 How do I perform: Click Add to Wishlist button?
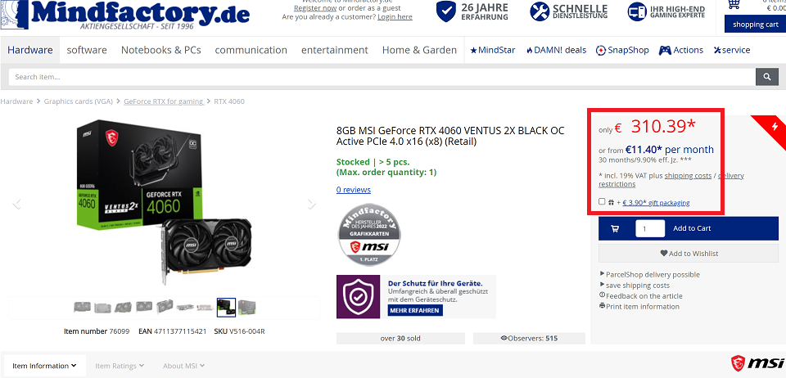pyautogui.click(x=689, y=254)
